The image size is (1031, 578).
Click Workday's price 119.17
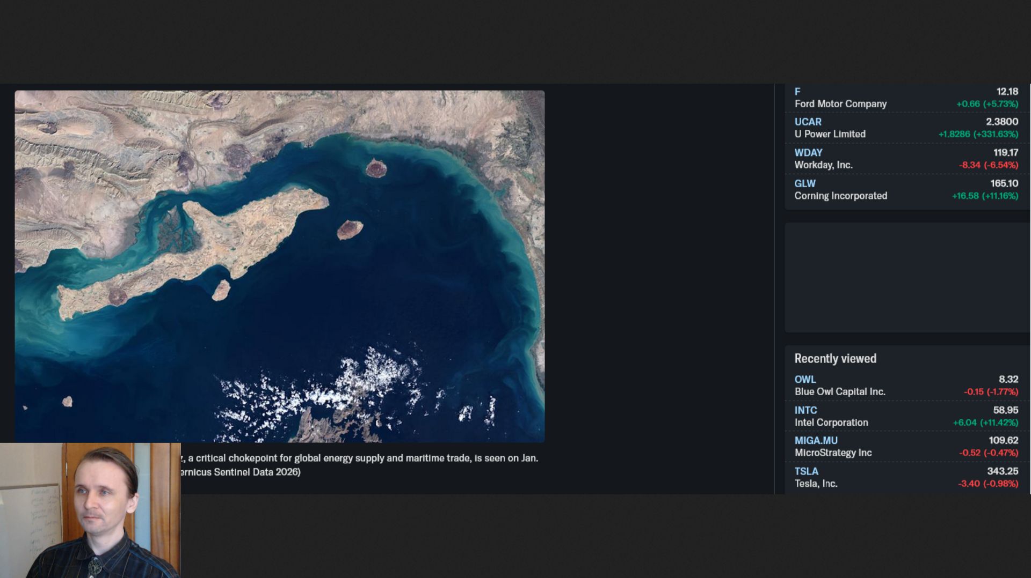[1005, 153]
